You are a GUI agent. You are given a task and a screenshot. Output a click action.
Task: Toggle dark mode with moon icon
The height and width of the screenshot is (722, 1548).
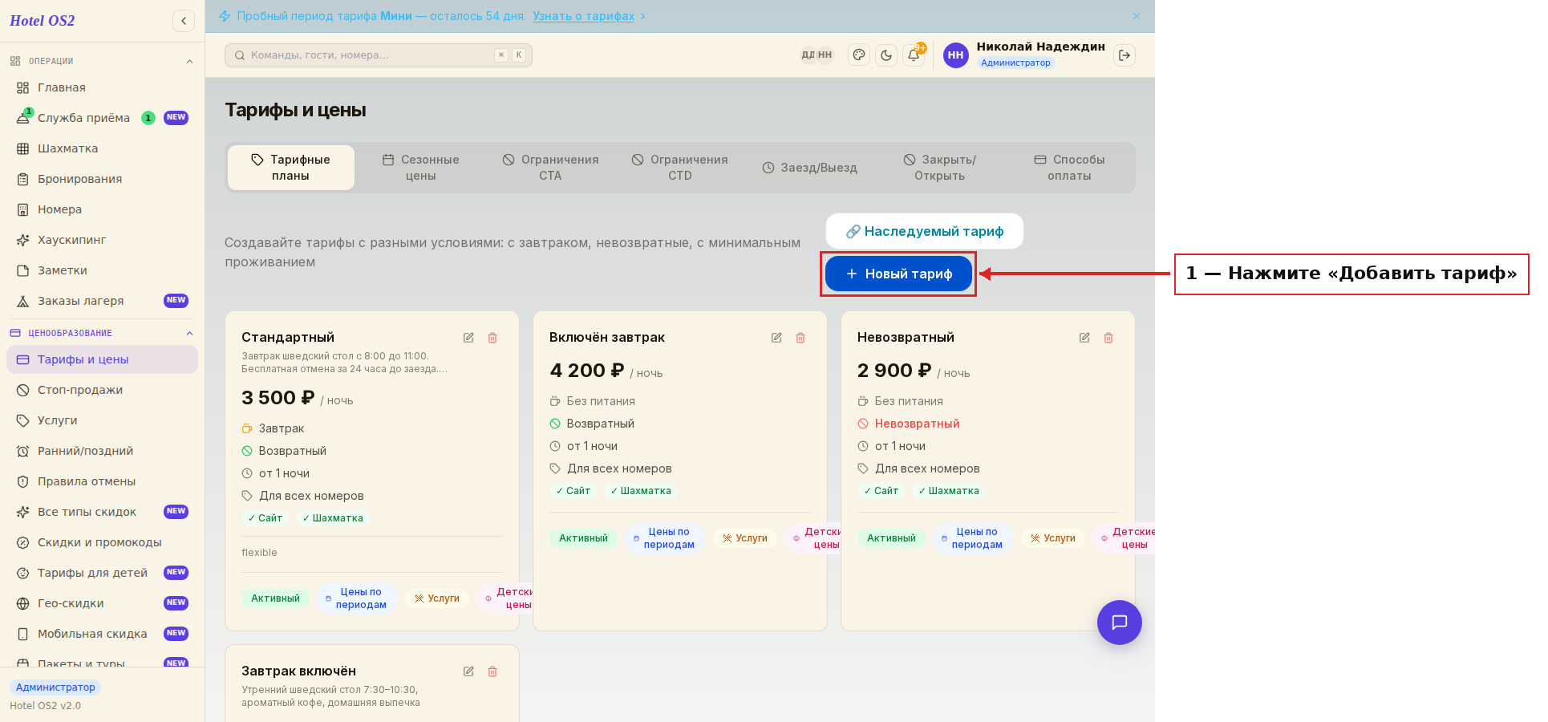coord(886,55)
